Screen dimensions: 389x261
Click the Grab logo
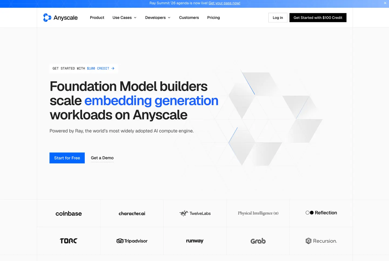258,241
